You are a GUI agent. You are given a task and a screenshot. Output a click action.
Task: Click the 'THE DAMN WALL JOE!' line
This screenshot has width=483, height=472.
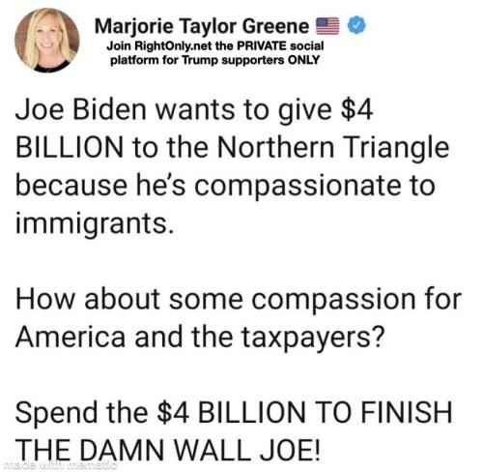point(168,451)
